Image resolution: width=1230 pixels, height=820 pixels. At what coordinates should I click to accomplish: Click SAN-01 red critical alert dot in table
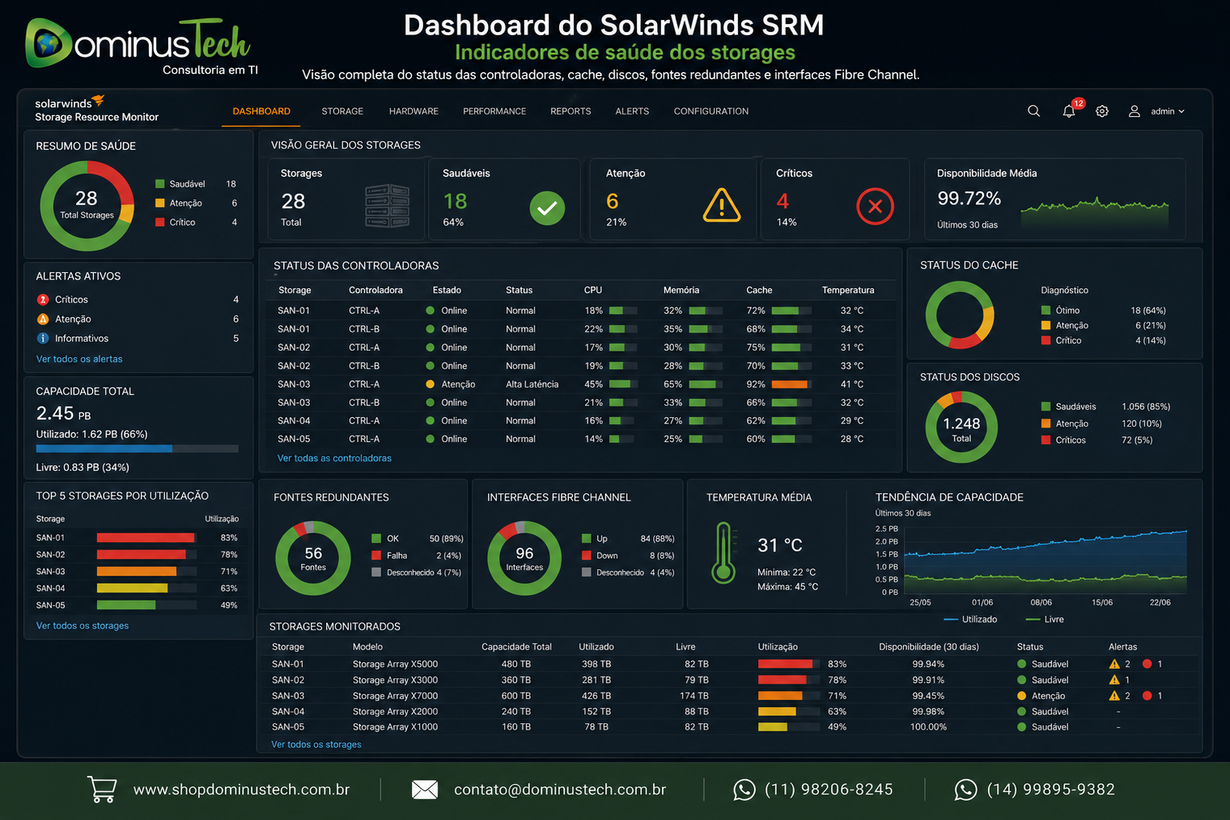click(1147, 664)
